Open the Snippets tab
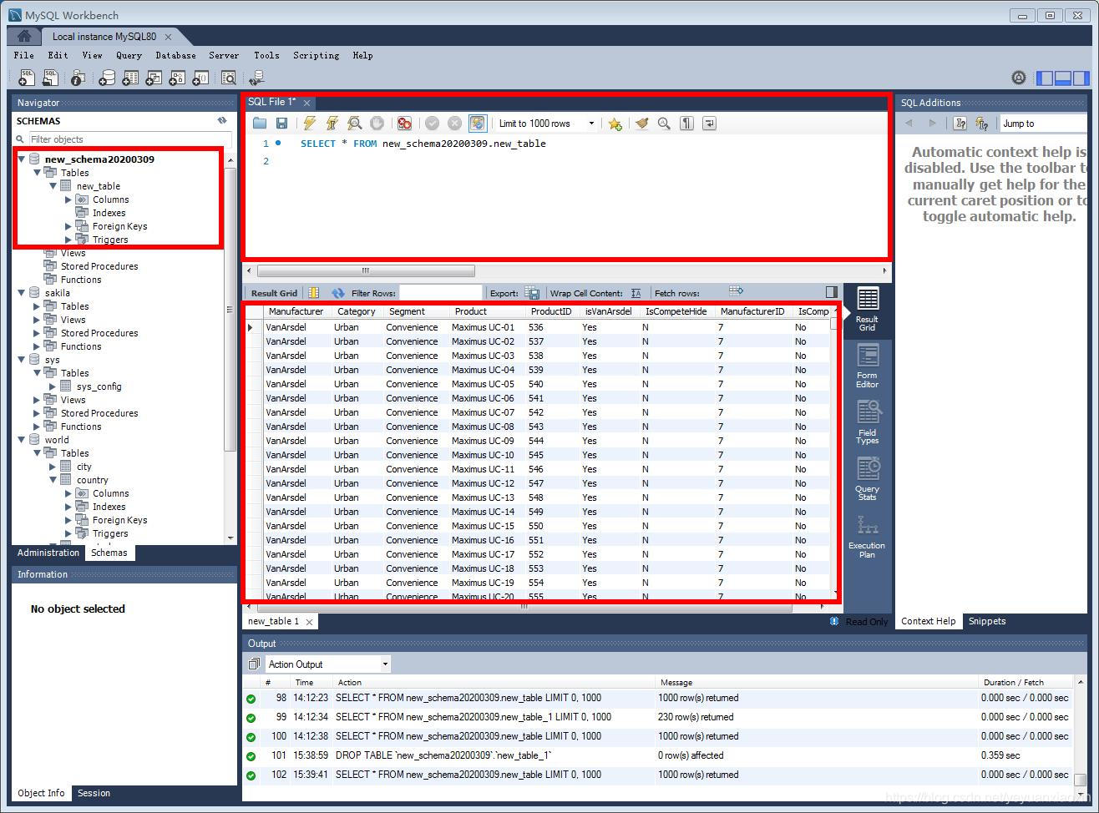This screenshot has width=1099, height=813. click(987, 621)
